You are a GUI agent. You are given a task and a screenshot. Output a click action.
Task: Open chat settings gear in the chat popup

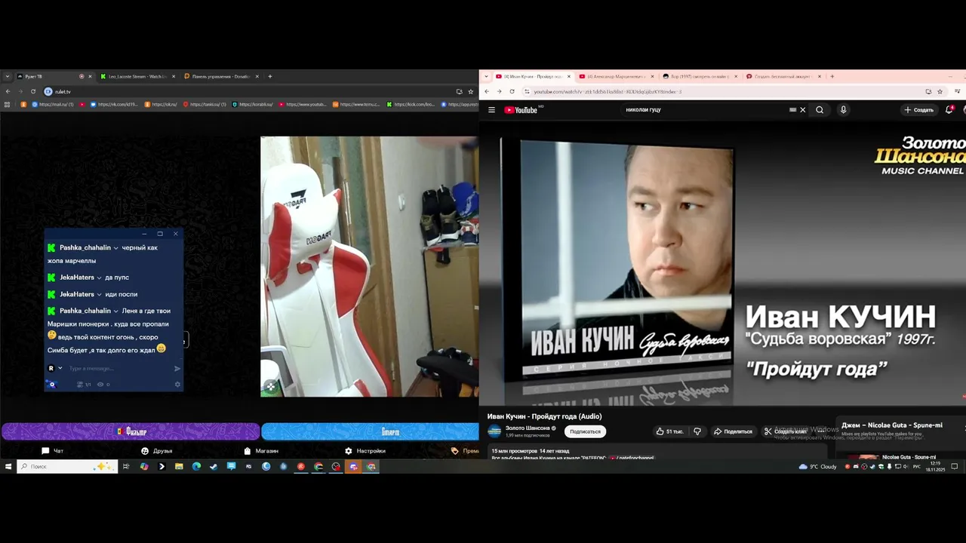[178, 385]
